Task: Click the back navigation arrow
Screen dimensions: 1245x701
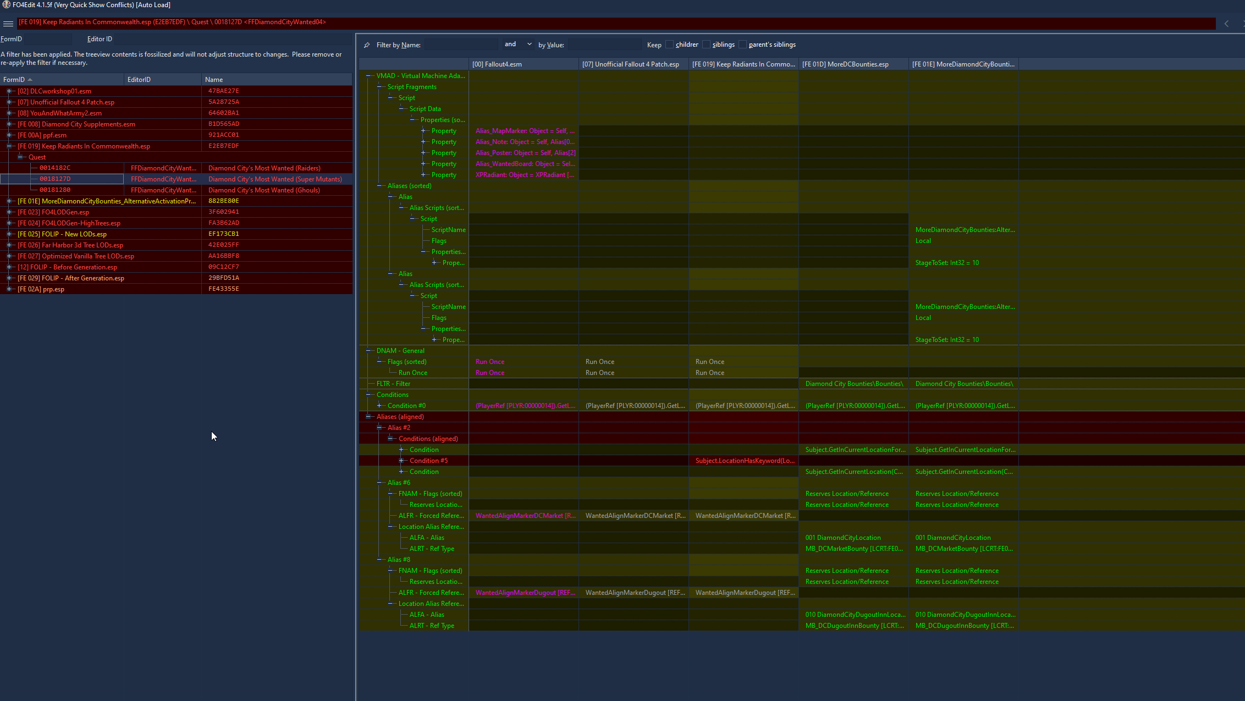Action: point(1226,24)
